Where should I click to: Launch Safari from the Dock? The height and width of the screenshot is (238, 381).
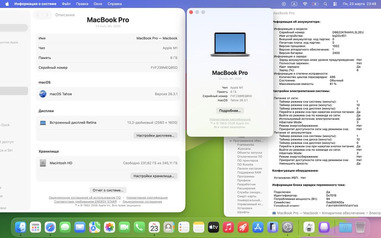50,227
